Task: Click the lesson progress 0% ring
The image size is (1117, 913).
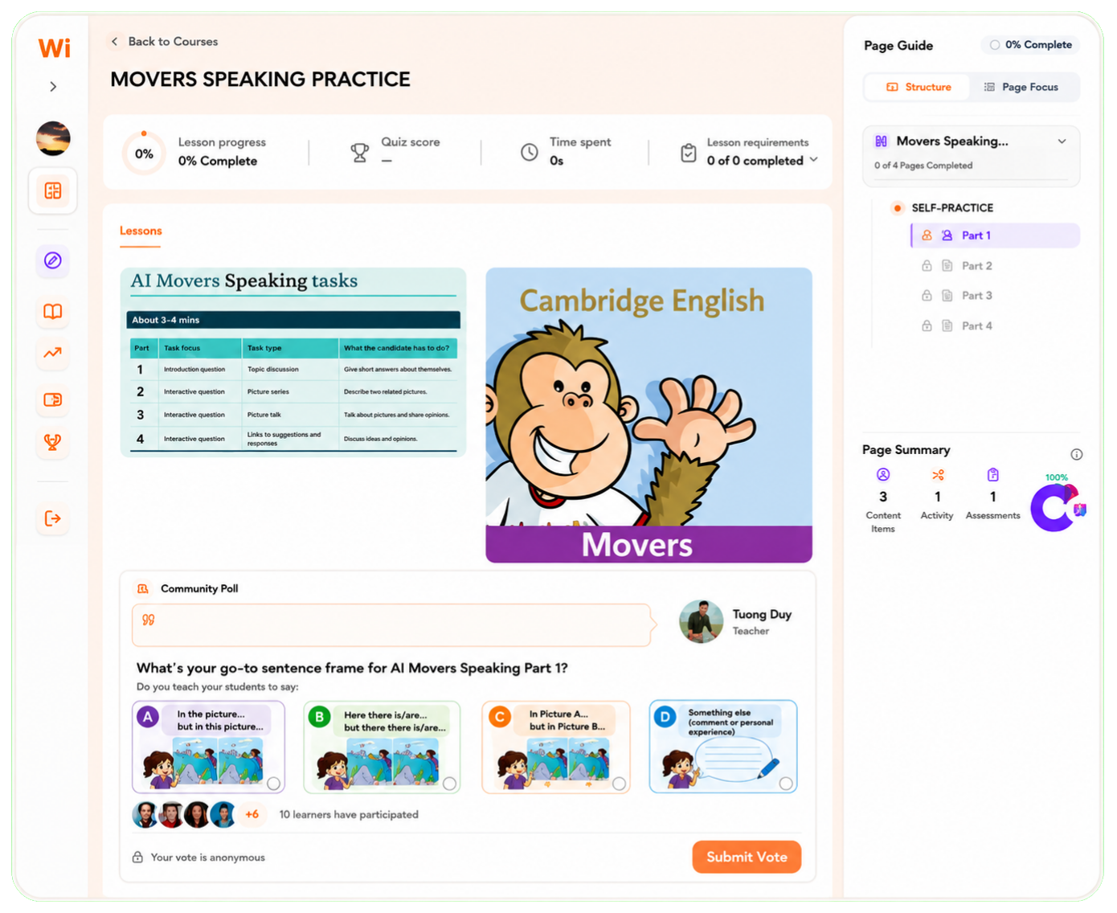Action: [144, 154]
